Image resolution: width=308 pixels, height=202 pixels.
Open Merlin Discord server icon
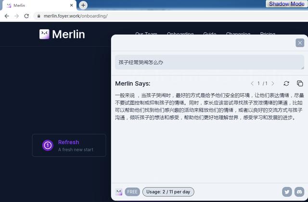pos(299,191)
